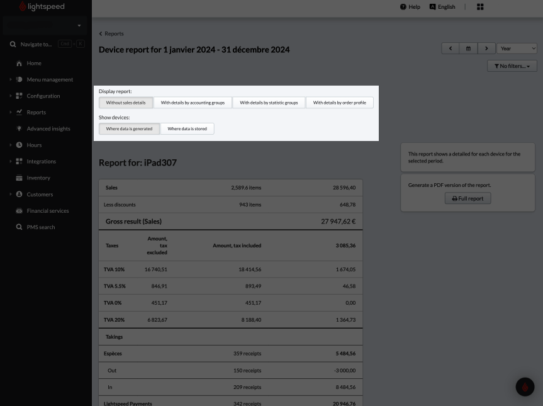Screen dimensions: 543x406
Task: Select With details by order profile
Action: (x=339, y=103)
